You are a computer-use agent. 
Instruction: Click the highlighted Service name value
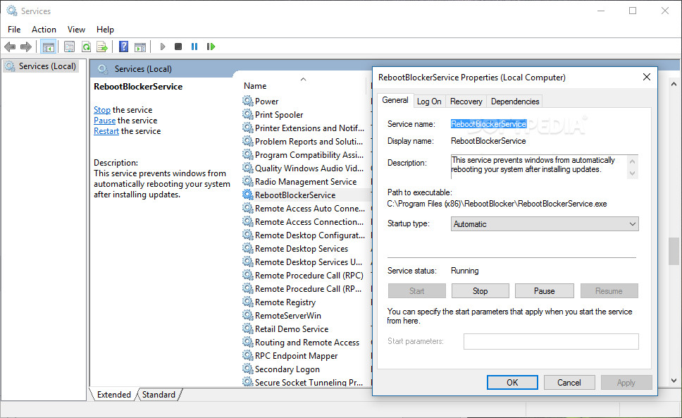tap(488, 124)
